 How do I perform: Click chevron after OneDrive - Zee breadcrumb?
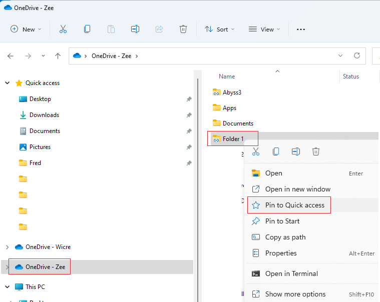(137, 56)
